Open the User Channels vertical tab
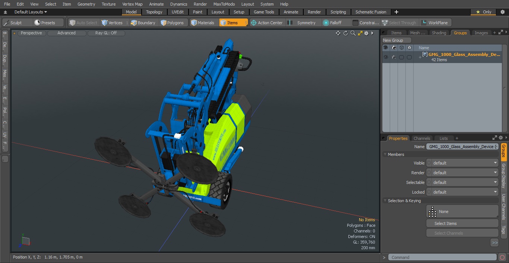The height and width of the screenshot is (263, 509). coord(503,207)
